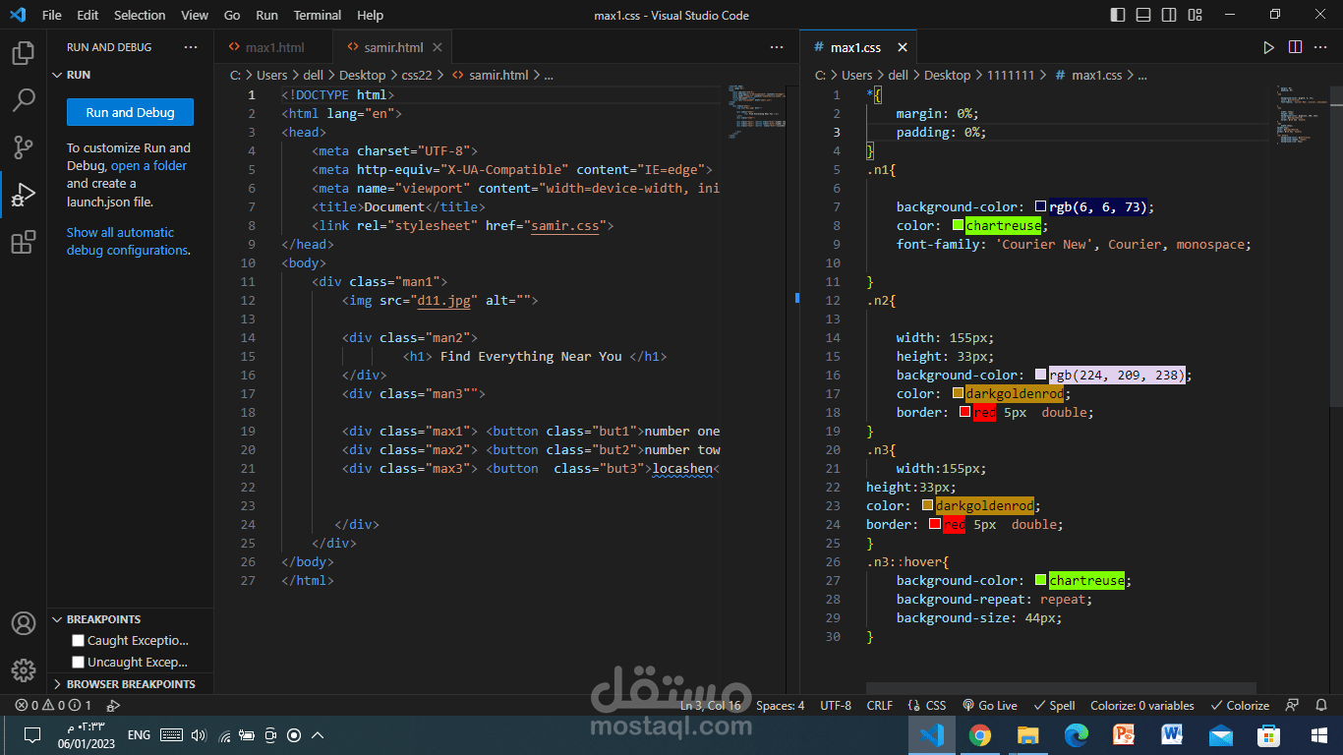1343x755 pixels.
Task: Click the ENG input language indicator
Action: click(139, 735)
